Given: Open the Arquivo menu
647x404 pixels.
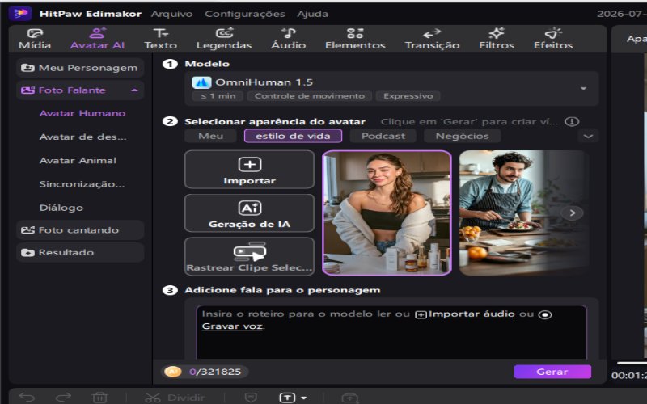Looking at the screenshot, I should point(171,14).
